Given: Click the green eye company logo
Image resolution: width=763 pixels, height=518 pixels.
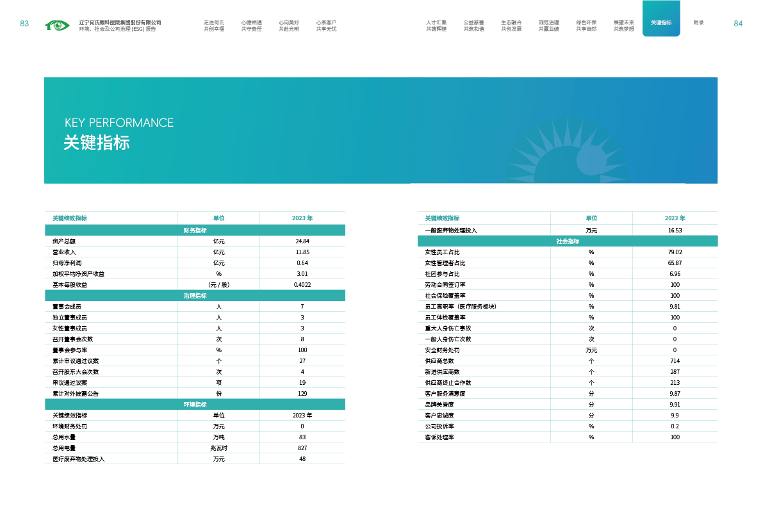Looking at the screenshot, I should pyautogui.click(x=57, y=26).
